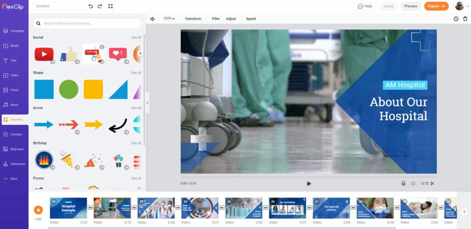Open the Filter option
471x229 pixels.
[x=216, y=18]
